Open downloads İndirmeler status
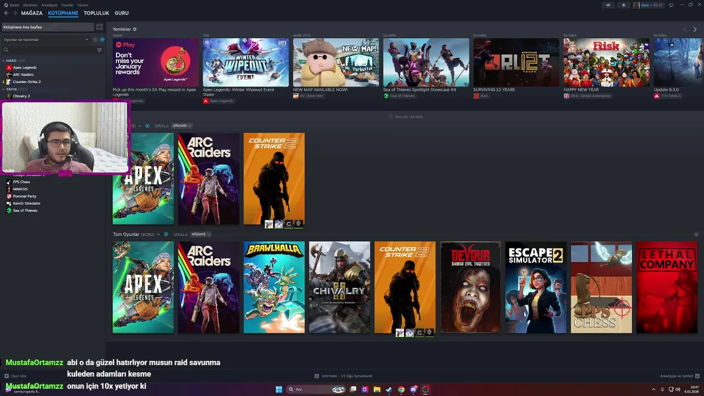The image size is (704, 396). coord(344,376)
